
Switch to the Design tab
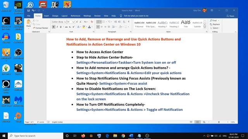click(x=55, y=16)
